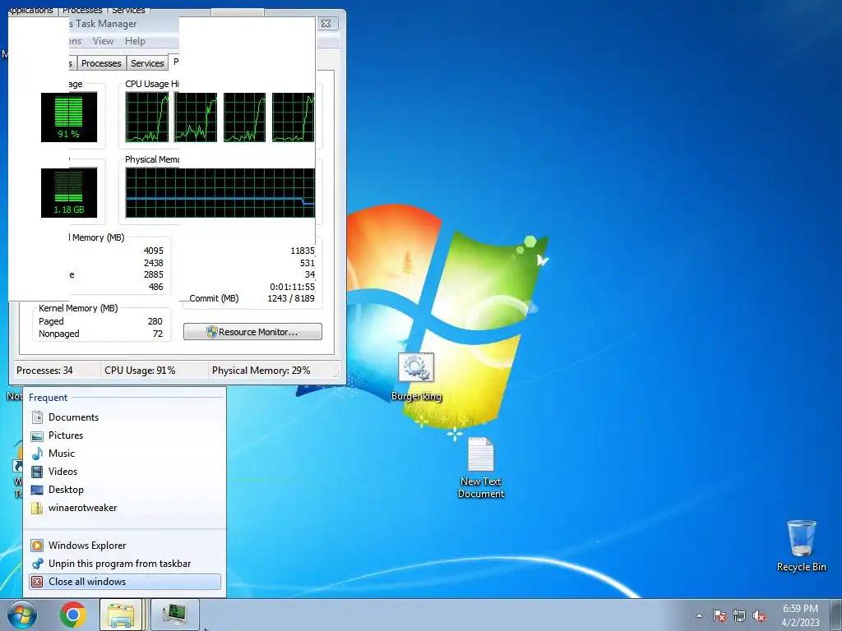
Task: Click the Resource Monitor button
Action: click(x=252, y=332)
